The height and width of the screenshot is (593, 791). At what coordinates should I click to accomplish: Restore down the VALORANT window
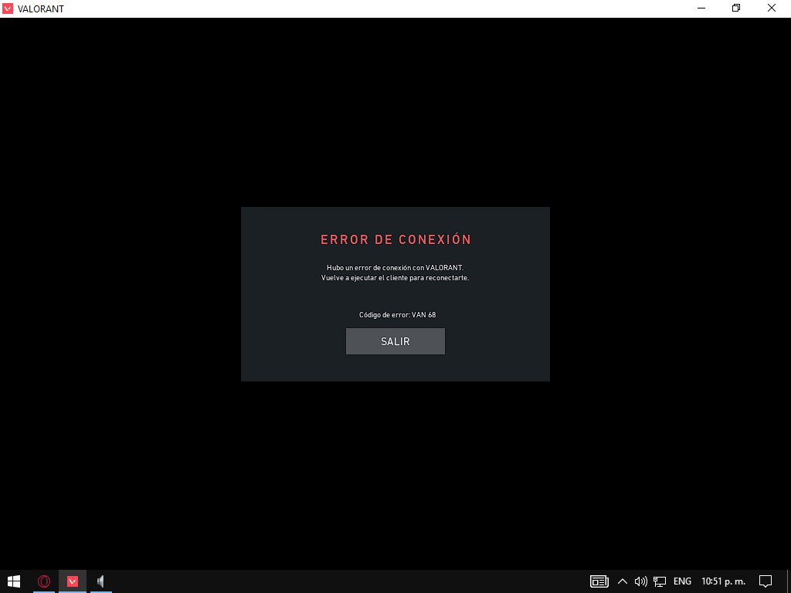pos(736,8)
